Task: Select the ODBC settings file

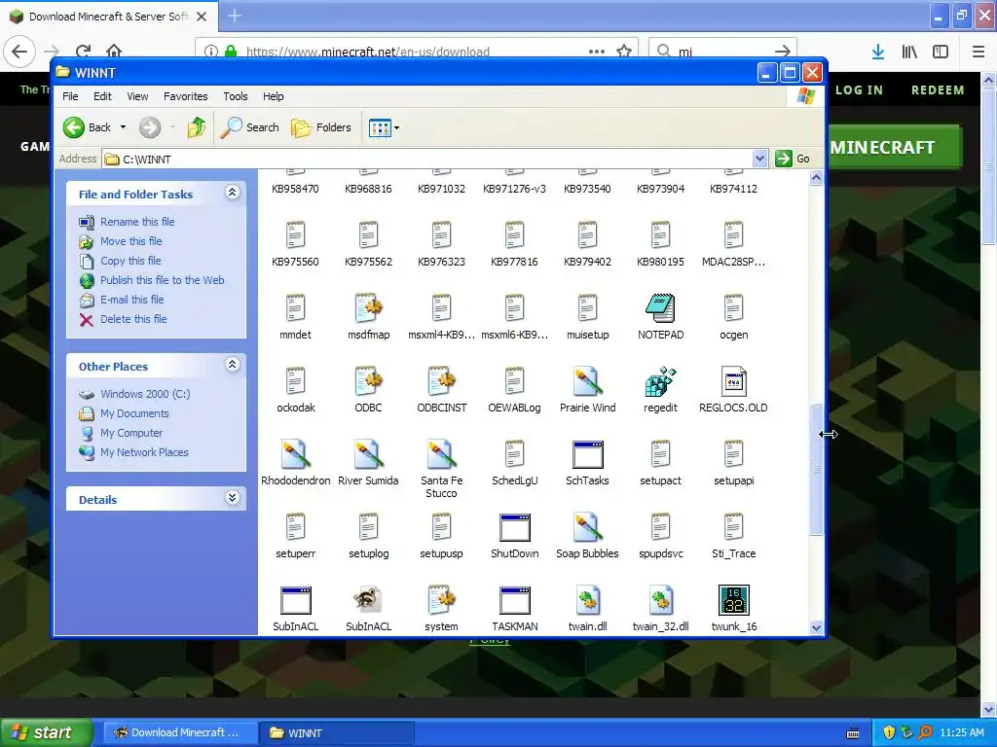Action: (368, 381)
